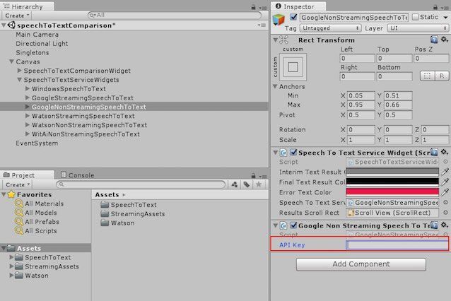451x301 pixels.
Task: Select Main Camera in hierarchy
Action: tap(37, 35)
